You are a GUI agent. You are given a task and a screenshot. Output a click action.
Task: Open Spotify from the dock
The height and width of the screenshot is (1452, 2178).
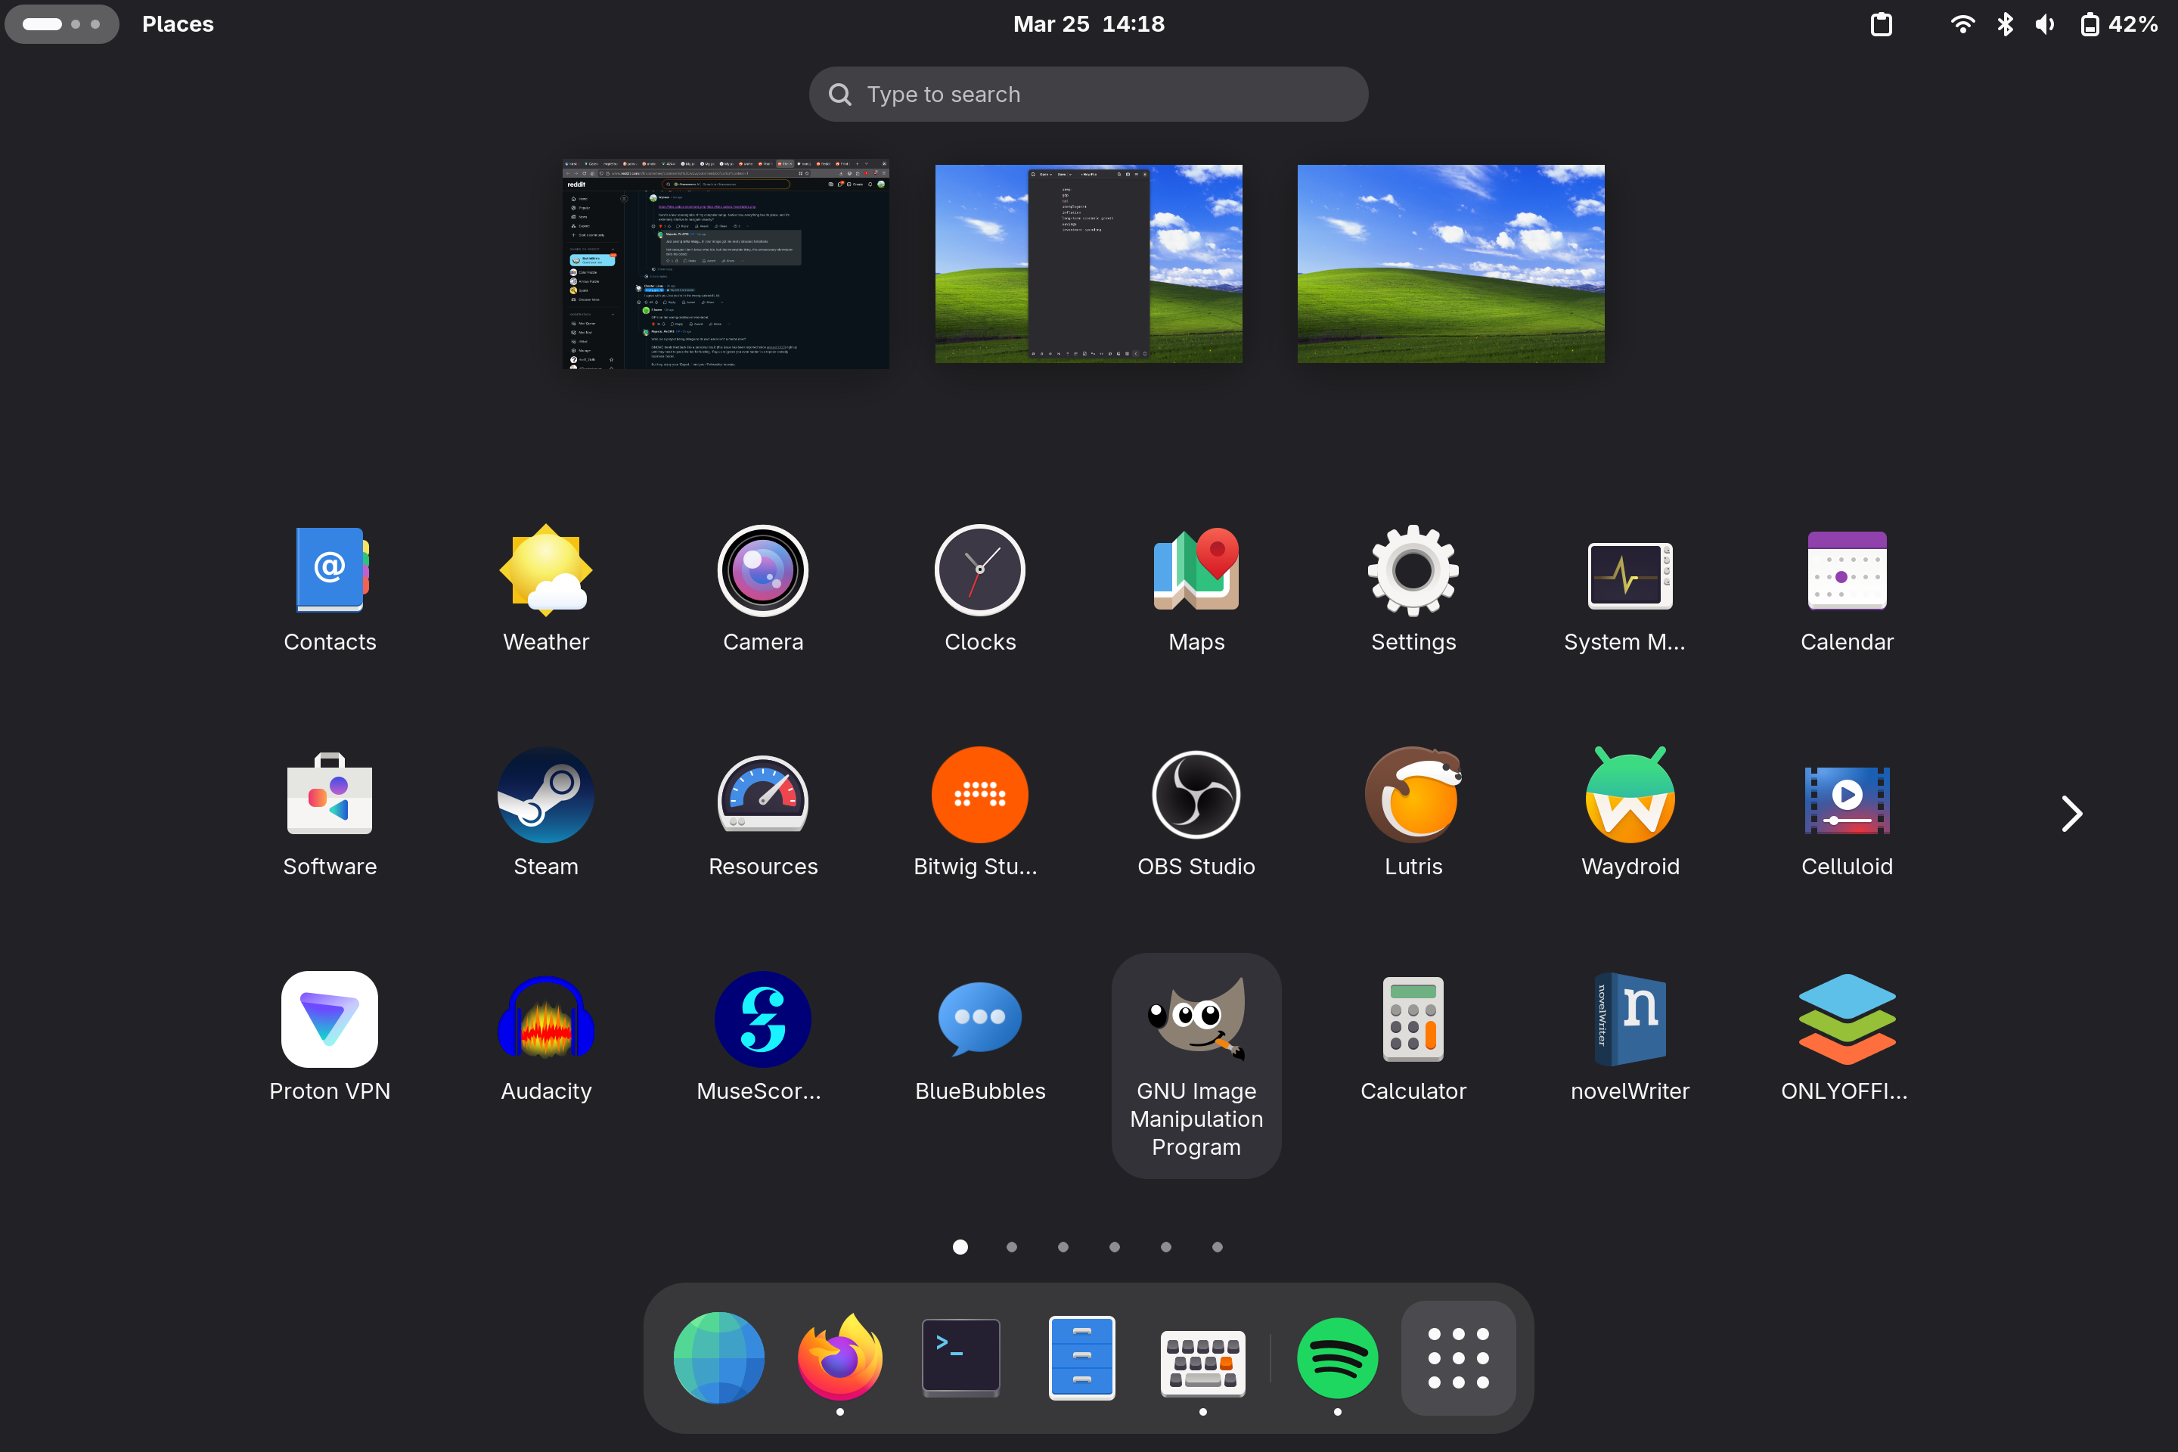coord(1336,1357)
